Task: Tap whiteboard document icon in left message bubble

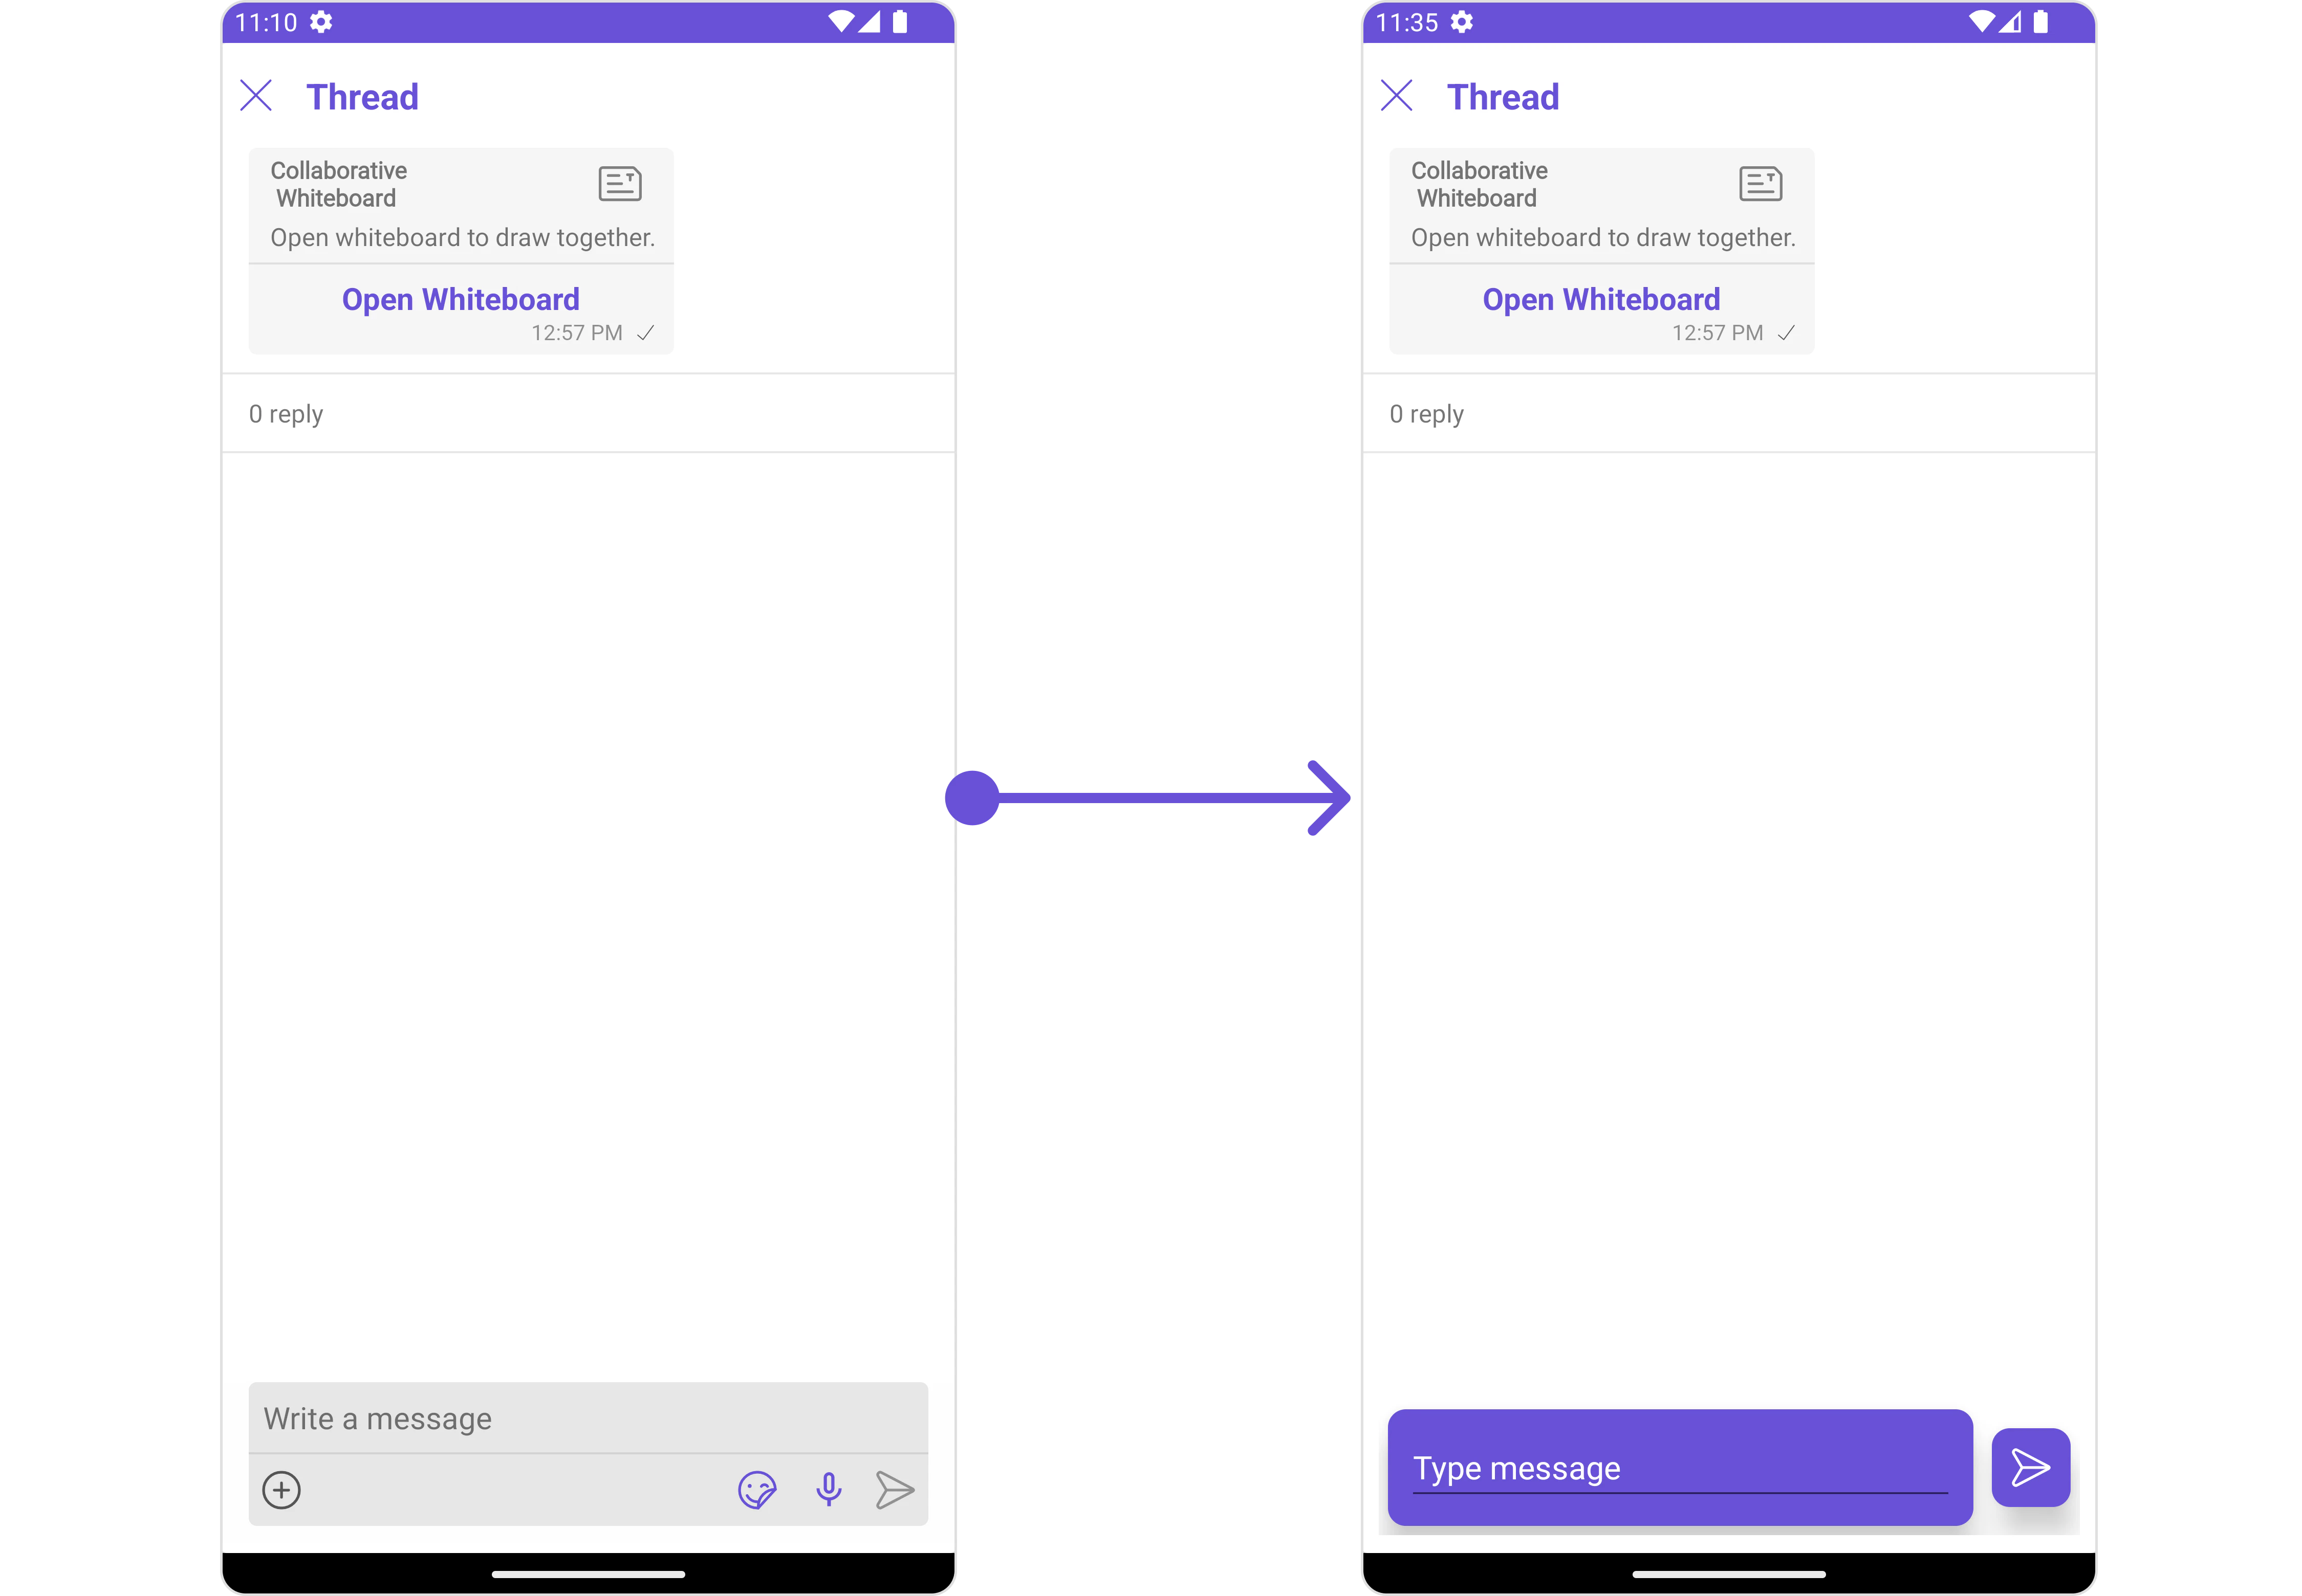Action: tap(620, 184)
